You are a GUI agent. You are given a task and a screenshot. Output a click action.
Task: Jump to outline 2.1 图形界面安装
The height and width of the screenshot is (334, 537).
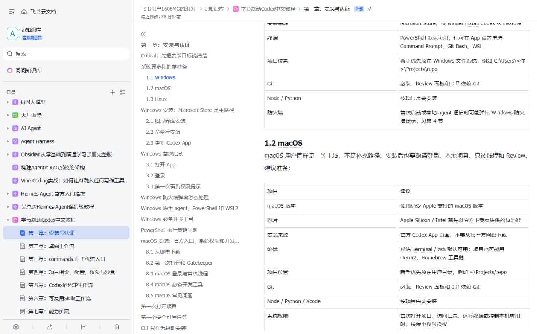(166, 121)
